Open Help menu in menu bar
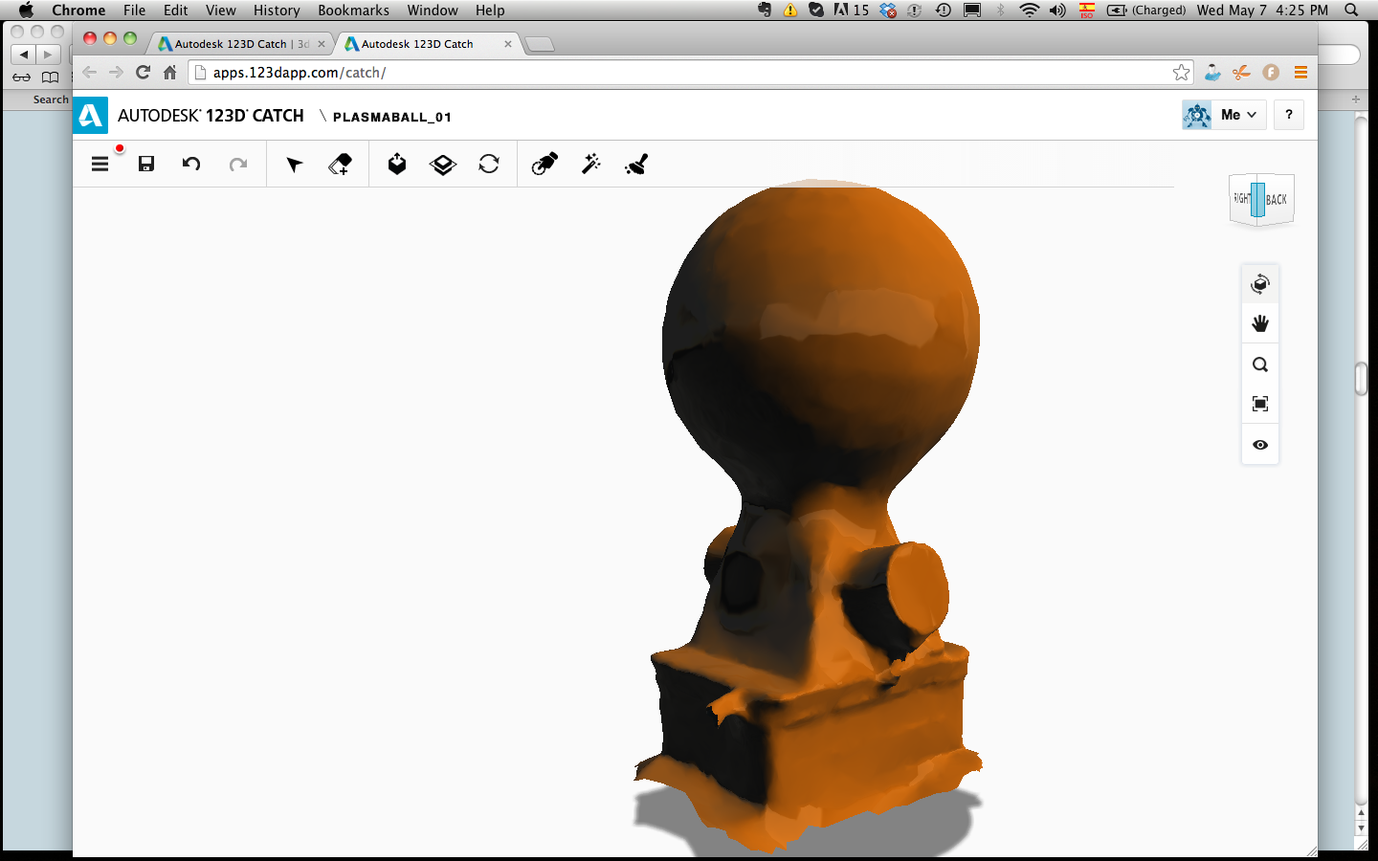This screenshot has height=861, width=1378. tap(490, 10)
